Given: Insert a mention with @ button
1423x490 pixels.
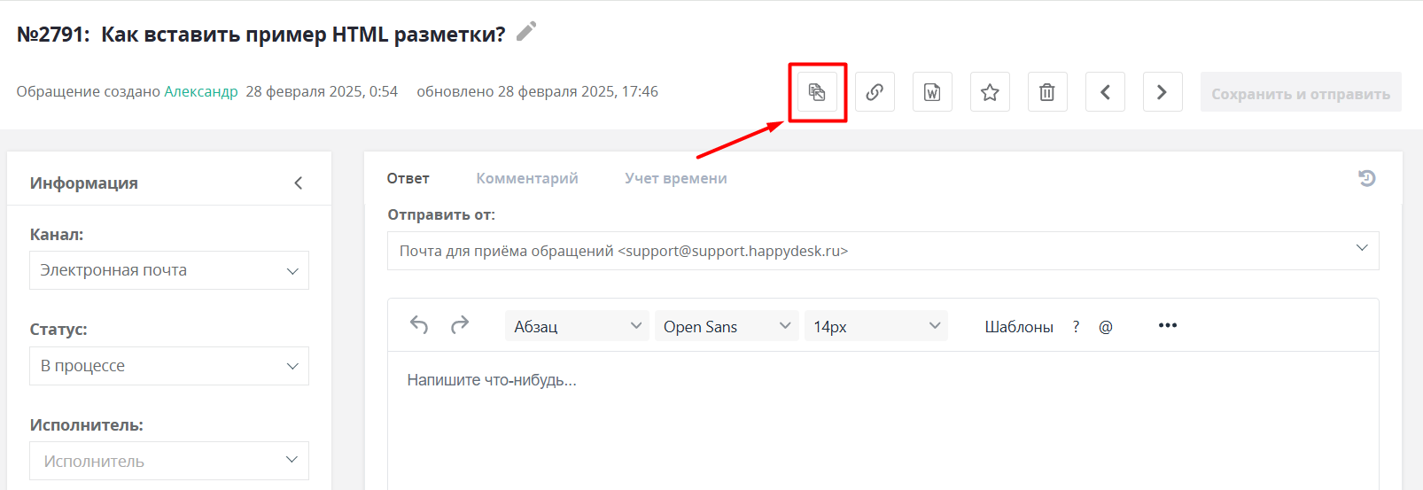Looking at the screenshot, I should click(x=1106, y=326).
